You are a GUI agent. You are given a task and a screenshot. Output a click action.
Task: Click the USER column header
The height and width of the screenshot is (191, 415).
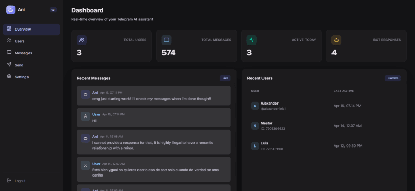pos(255,91)
